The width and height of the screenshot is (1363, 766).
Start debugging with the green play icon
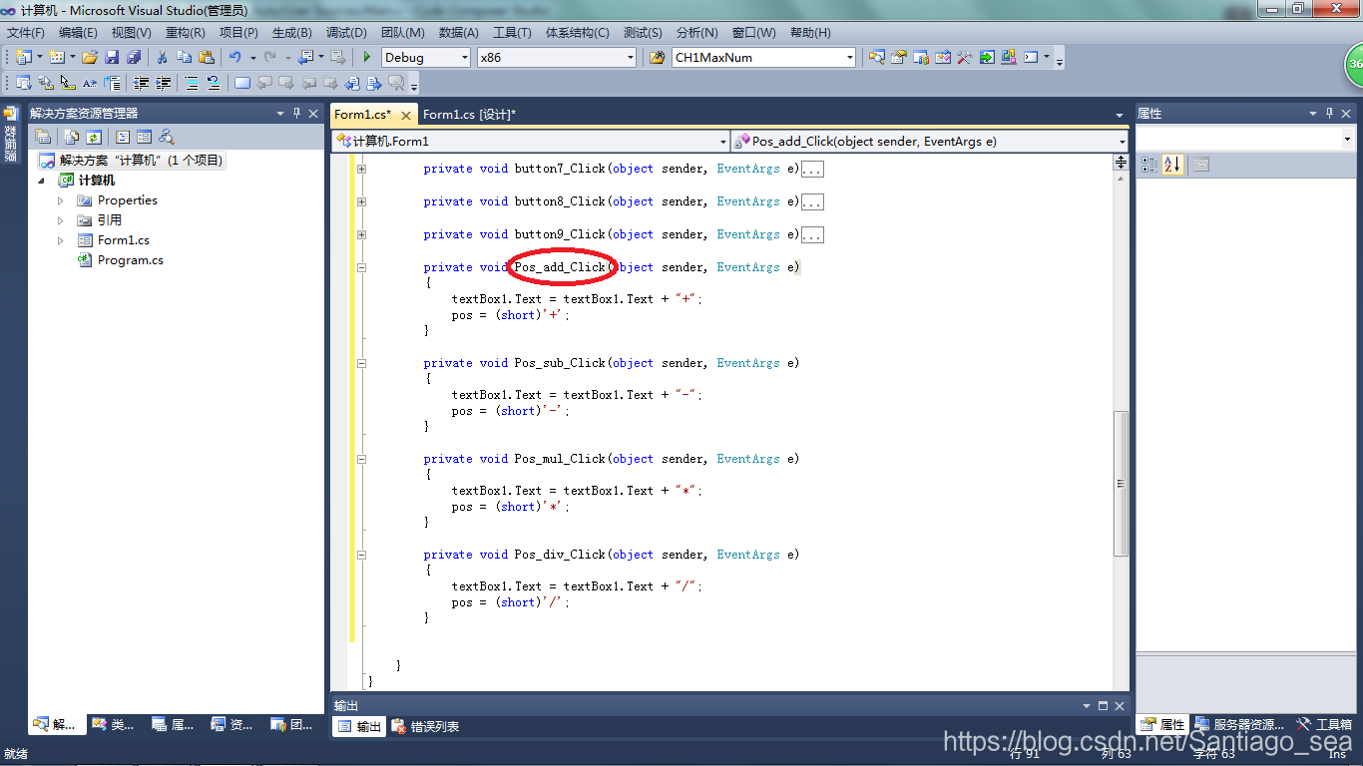click(x=367, y=58)
